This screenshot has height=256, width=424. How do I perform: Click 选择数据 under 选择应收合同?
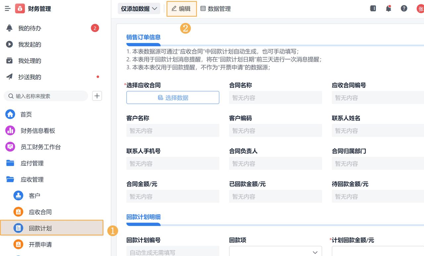point(173,97)
